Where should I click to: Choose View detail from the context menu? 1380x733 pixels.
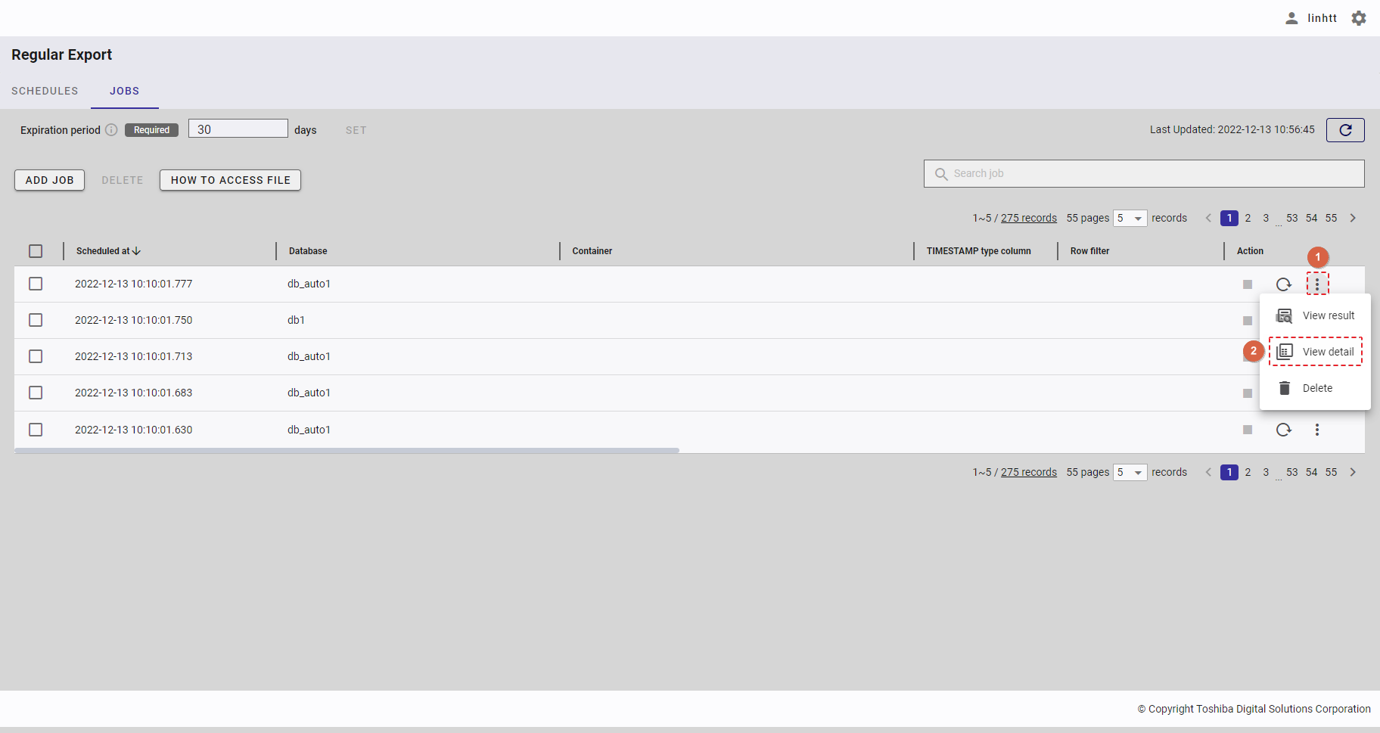coord(1316,352)
